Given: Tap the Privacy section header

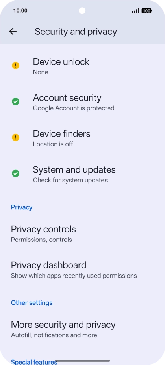Looking at the screenshot, I should (x=22, y=207).
